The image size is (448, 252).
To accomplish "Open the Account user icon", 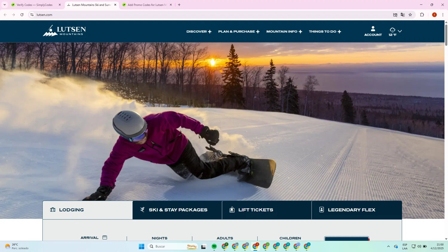I will [x=373, y=29].
